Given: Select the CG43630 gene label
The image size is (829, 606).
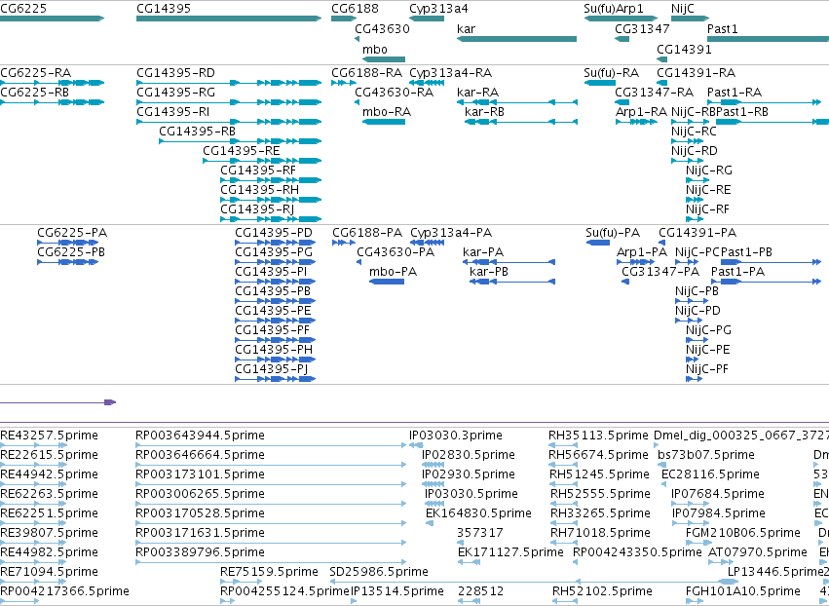Looking at the screenshot, I should [x=382, y=28].
